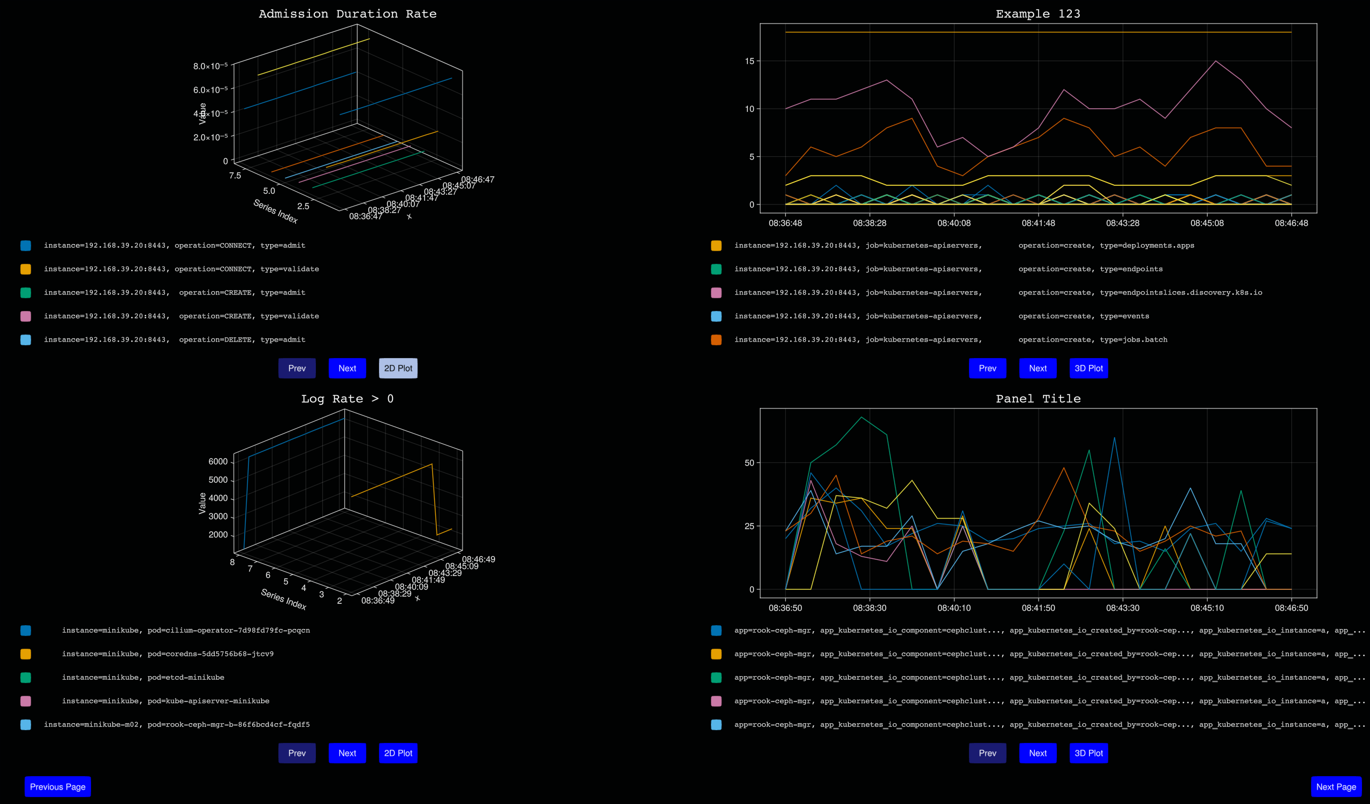Go to Next Page
This screenshot has height=804, width=1370.
tap(1336, 787)
